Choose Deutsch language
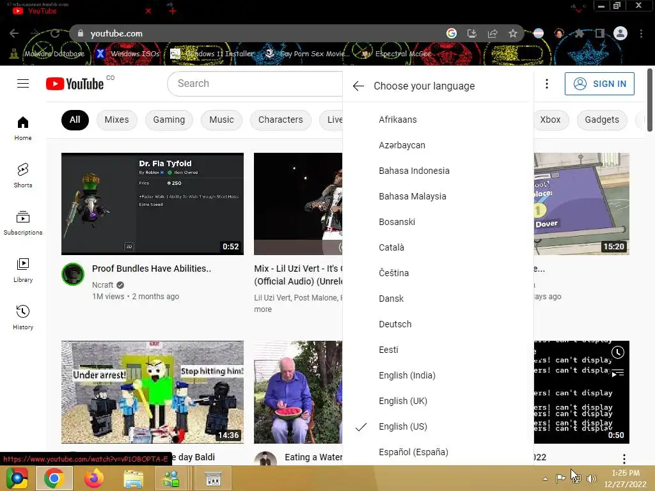Image resolution: width=655 pixels, height=491 pixels. (438, 324)
